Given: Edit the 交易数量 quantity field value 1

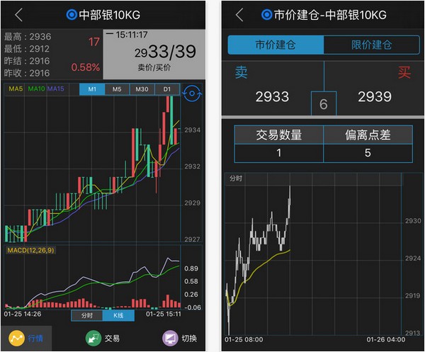Looking at the screenshot, I should 279,153.
